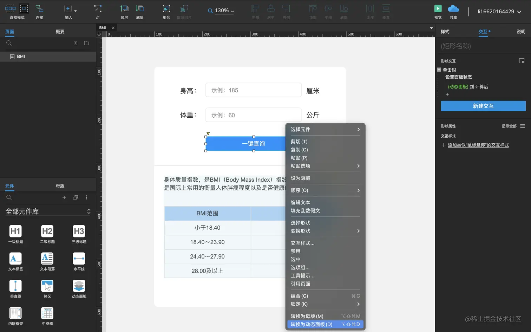Click the widget library search icon
Screen dimensions: 531x332
pyautogui.click(x=9, y=197)
